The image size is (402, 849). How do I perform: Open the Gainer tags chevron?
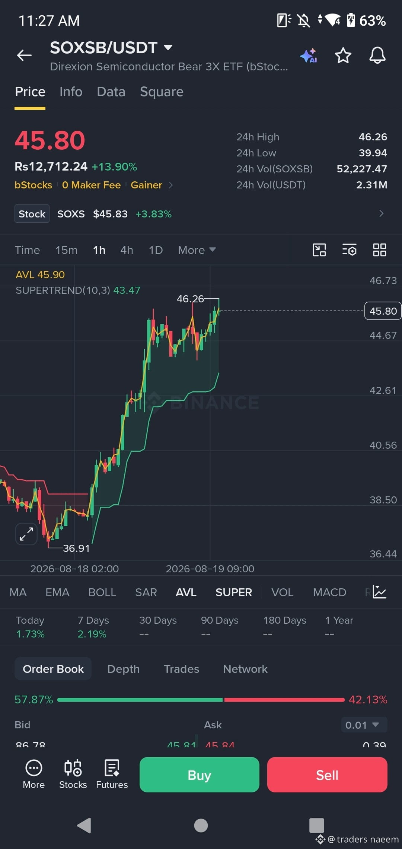click(171, 185)
